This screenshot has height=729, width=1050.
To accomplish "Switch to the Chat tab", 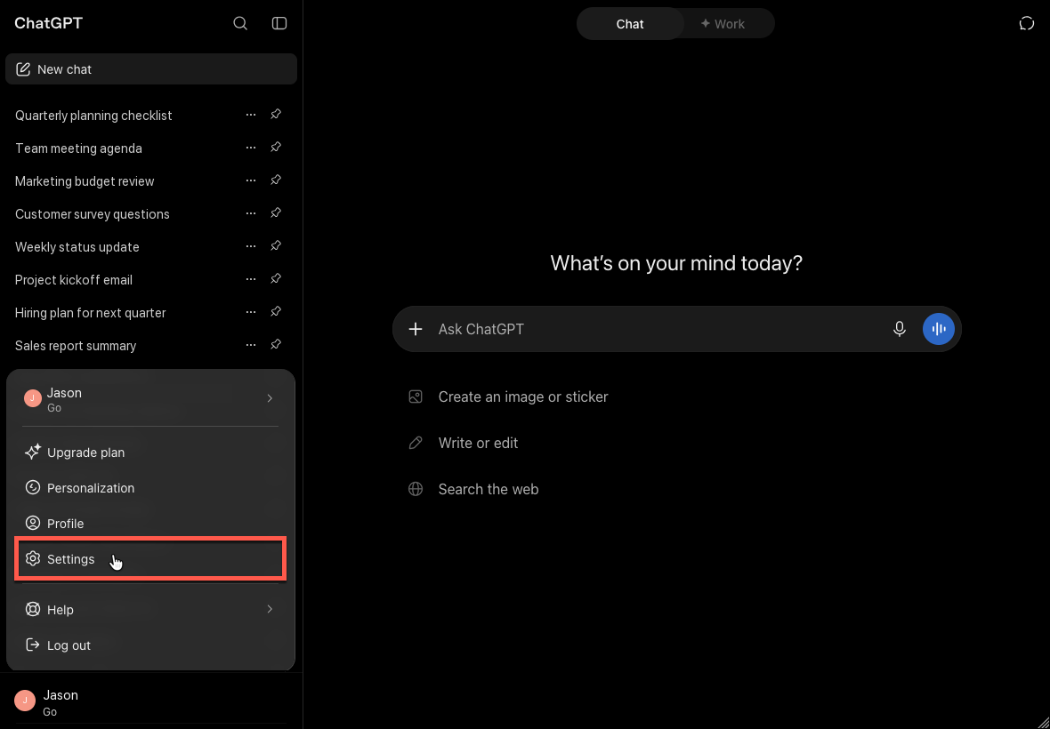I will point(630,23).
